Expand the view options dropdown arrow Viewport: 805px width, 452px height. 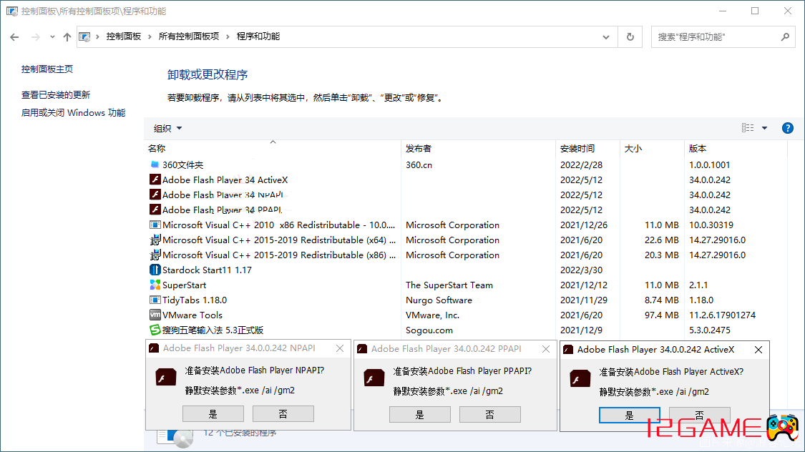(x=764, y=128)
